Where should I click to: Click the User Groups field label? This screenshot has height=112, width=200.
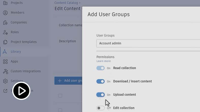click(105, 36)
